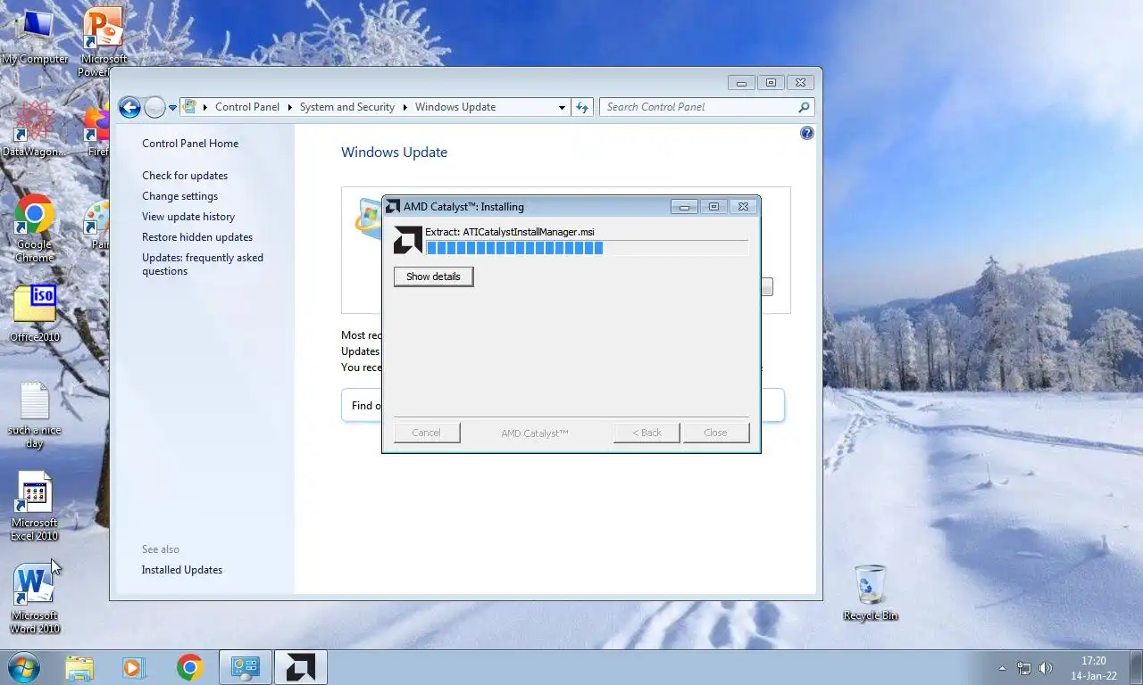1143x685 pixels.
Task: Open the Recycle Bin on desktop
Action: pos(871,592)
